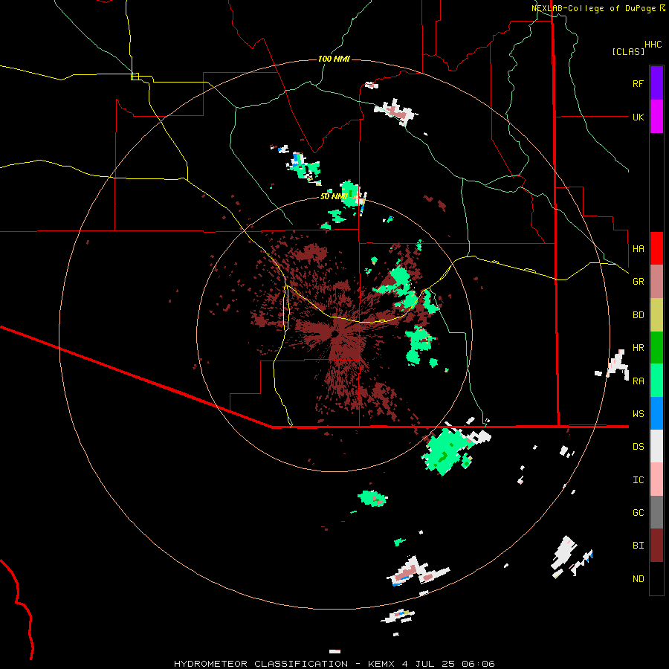Image resolution: width=669 pixels, height=669 pixels.
Task: Click the UK legend label
Action: click(x=638, y=117)
